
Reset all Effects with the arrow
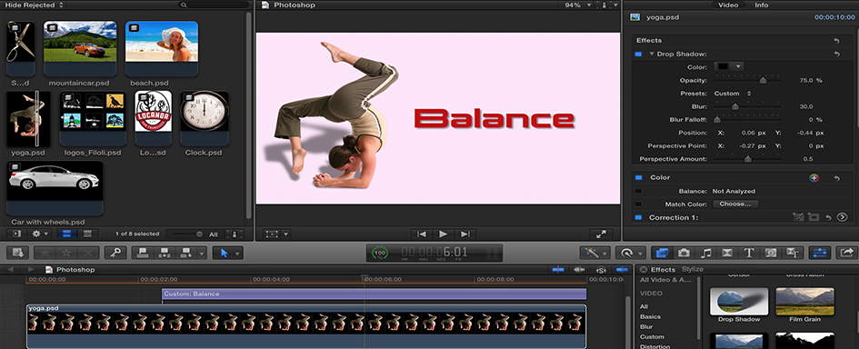836,41
